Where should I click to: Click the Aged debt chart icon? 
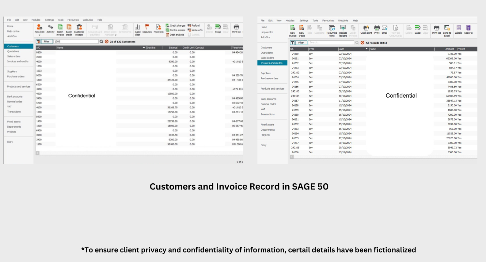[x=138, y=28]
